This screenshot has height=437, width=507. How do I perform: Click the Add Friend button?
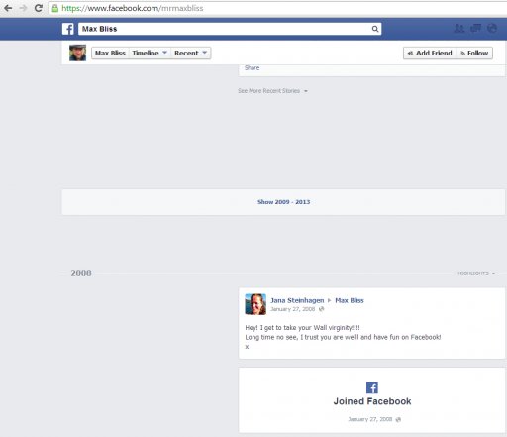coord(430,53)
